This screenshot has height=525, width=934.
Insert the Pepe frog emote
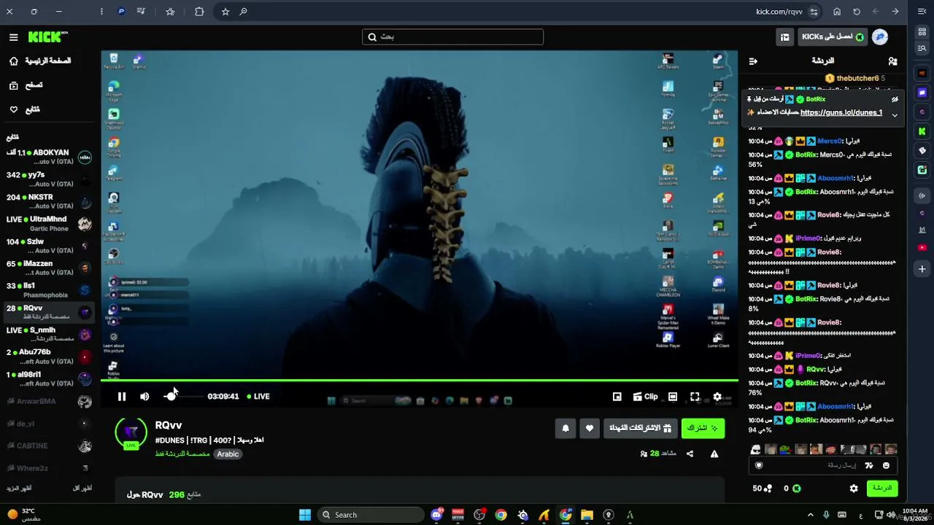pos(785,450)
